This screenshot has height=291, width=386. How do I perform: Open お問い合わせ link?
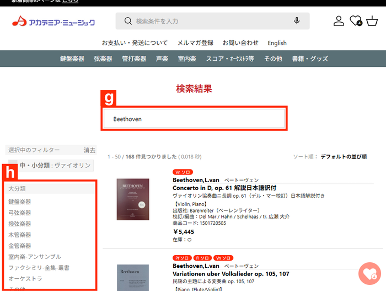click(240, 43)
